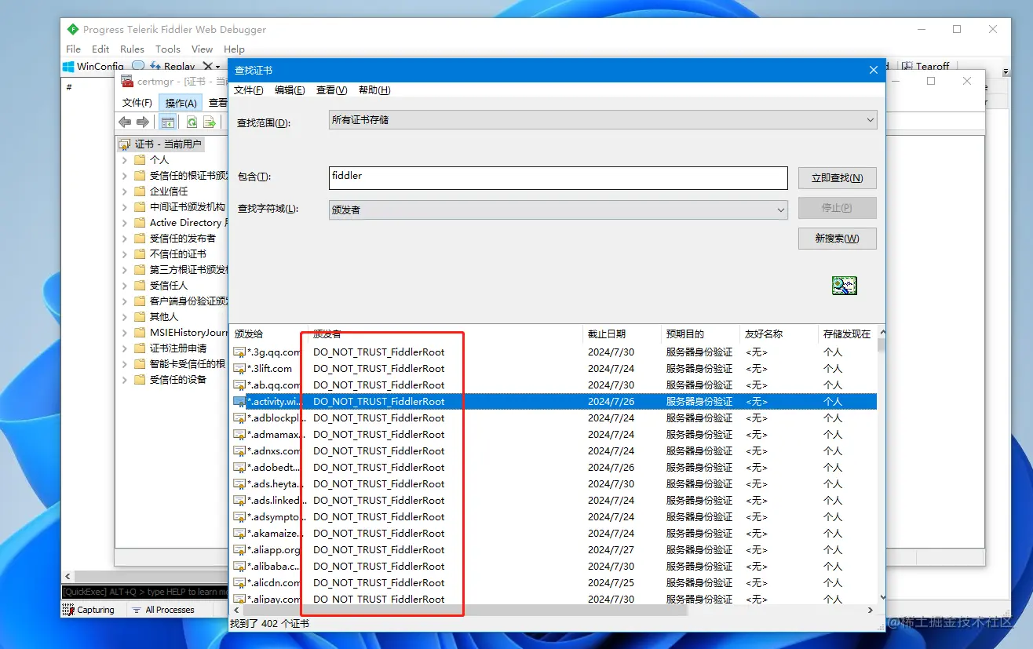Image resolution: width=1033 pixels, height=649 pixels.
Task: Click the 新搜索(W) button
Action: pyautogui.click(x=838, y=239)
